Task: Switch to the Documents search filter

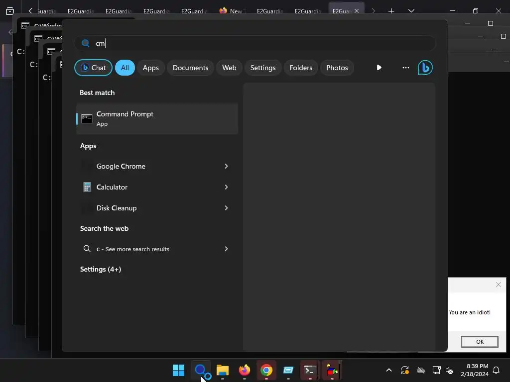Action: pos(190,68)
